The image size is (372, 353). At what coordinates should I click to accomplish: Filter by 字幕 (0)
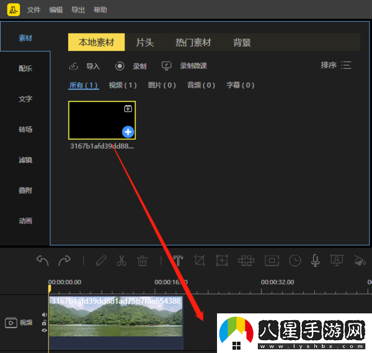coord(241,85)
